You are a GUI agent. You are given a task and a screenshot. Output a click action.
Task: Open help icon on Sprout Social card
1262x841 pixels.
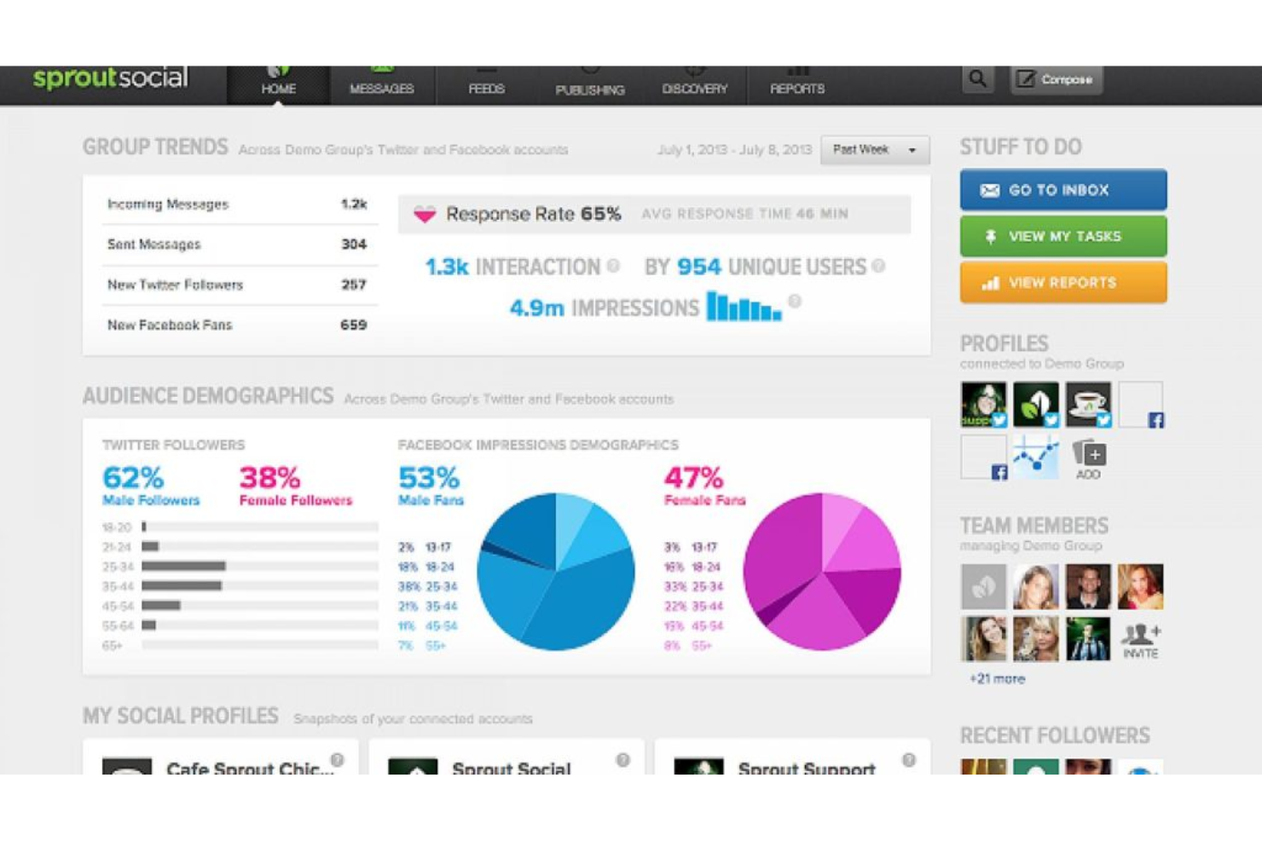(x=623, y=759)
